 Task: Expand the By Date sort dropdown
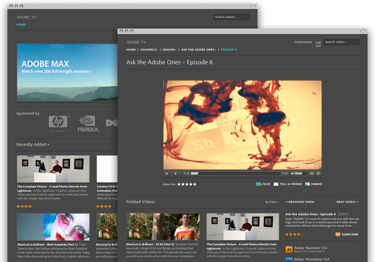(x=272, y=201)
